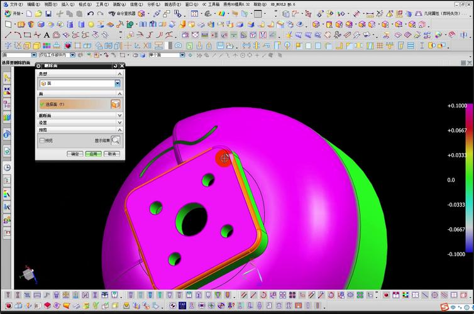This screenshot has width=474, height=314.
Task: Open the 文件 menu
Action: tap(16, 4)
